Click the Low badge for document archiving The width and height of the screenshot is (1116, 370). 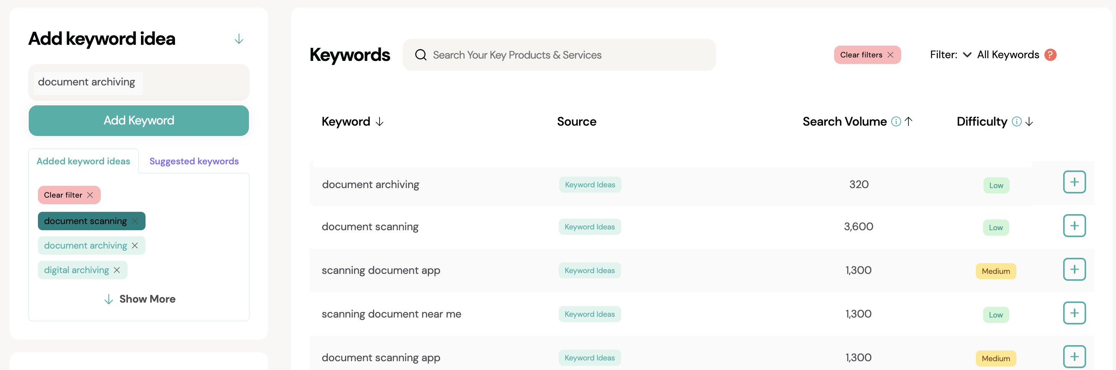click(996, 185)
